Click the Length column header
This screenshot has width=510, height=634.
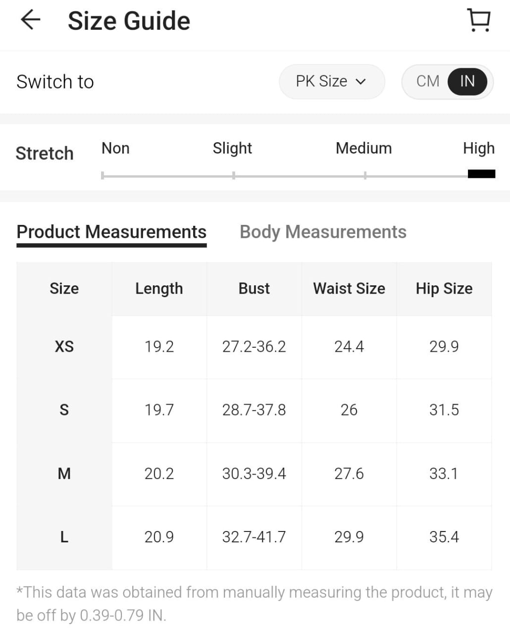[x=159, y=288]
